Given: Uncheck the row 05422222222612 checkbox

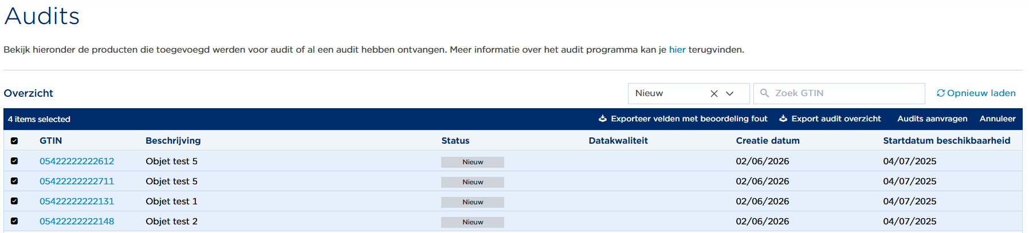Looking at the screenshot, I should (x=14, y=161).
